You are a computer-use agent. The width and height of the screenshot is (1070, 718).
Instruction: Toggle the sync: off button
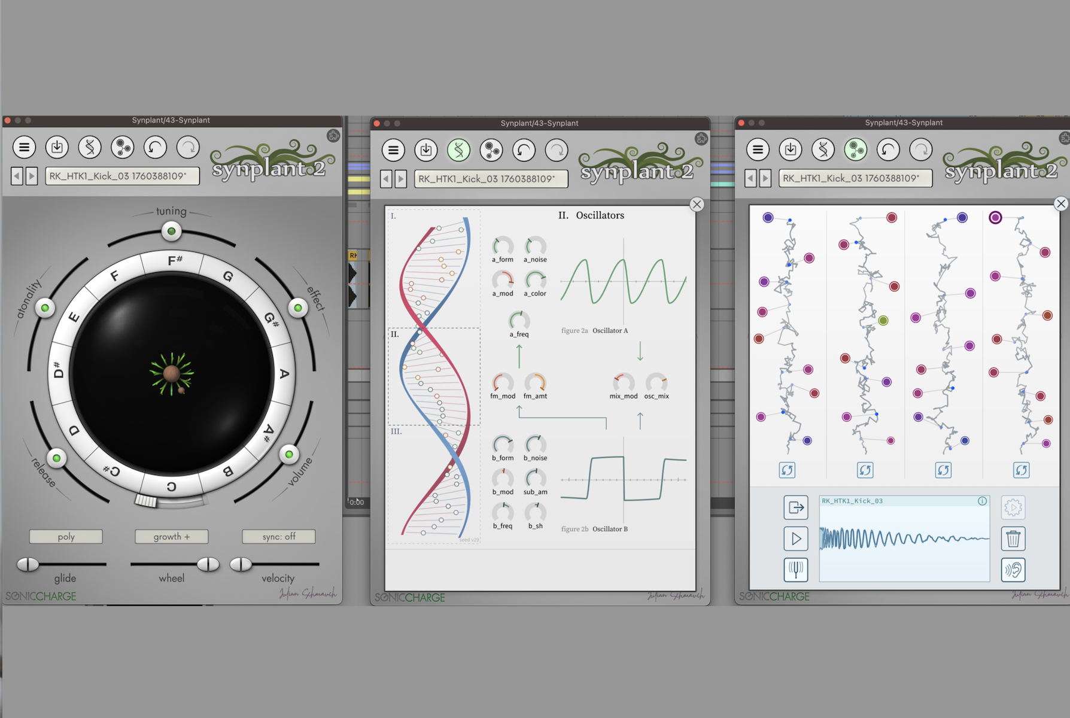279,537
